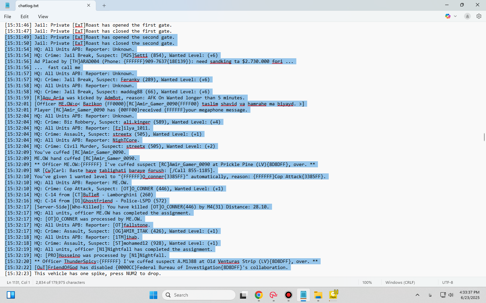Viewport: 486px width, 303px height.
Task: Click 'APB: Reporter: [Ez]ilya_1011.' line
Action: (78, 128)
